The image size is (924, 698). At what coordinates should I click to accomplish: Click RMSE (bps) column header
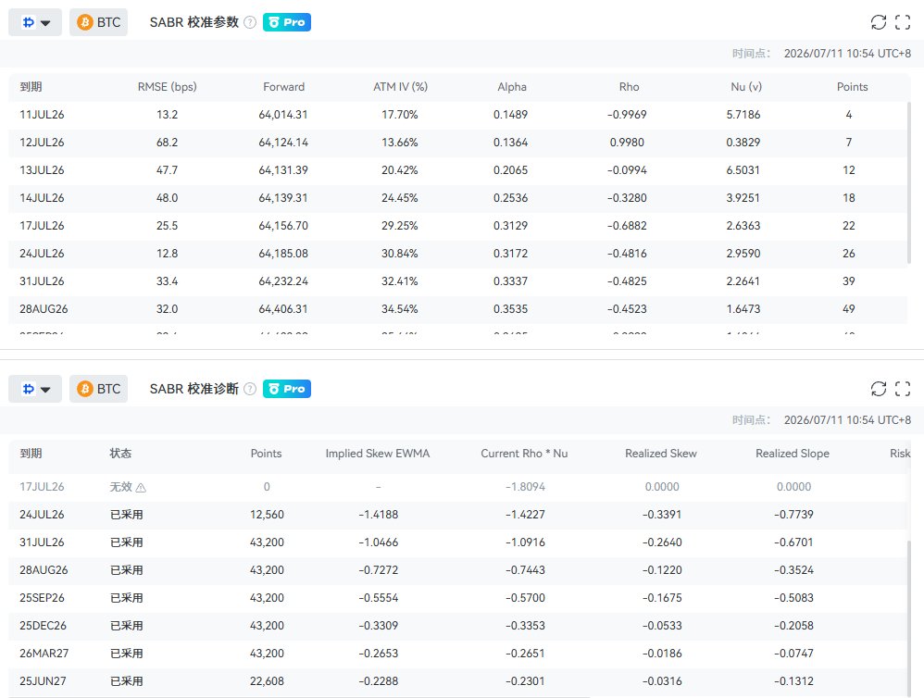coord(168,87)
